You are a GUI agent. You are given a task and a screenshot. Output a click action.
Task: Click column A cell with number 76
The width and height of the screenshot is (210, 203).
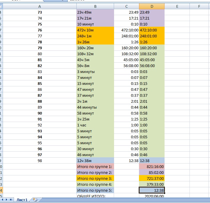40,30
